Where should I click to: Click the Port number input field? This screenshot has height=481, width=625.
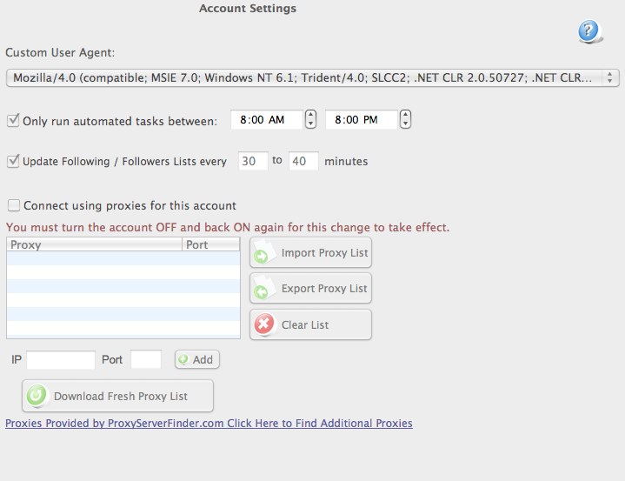pos(146,359)
